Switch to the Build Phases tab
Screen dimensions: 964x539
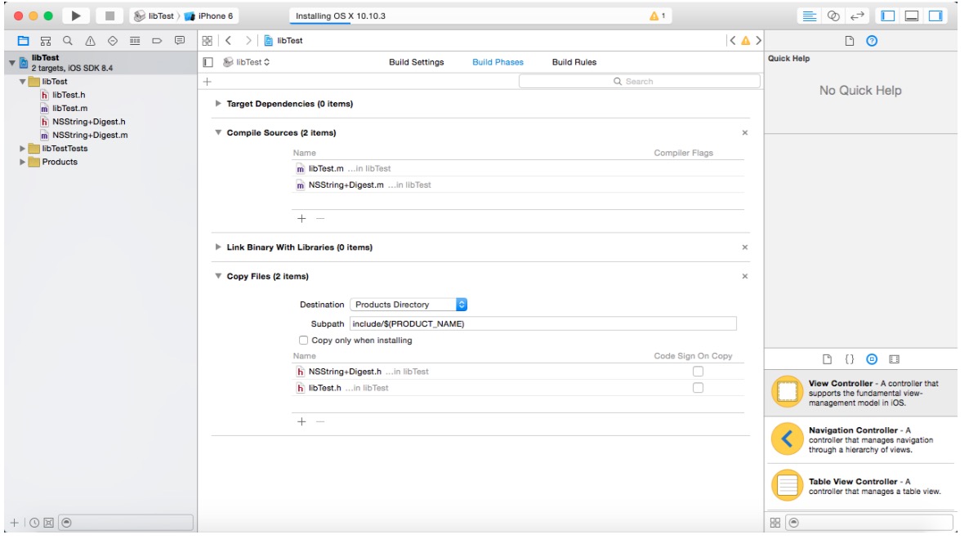tap(498, 62)
